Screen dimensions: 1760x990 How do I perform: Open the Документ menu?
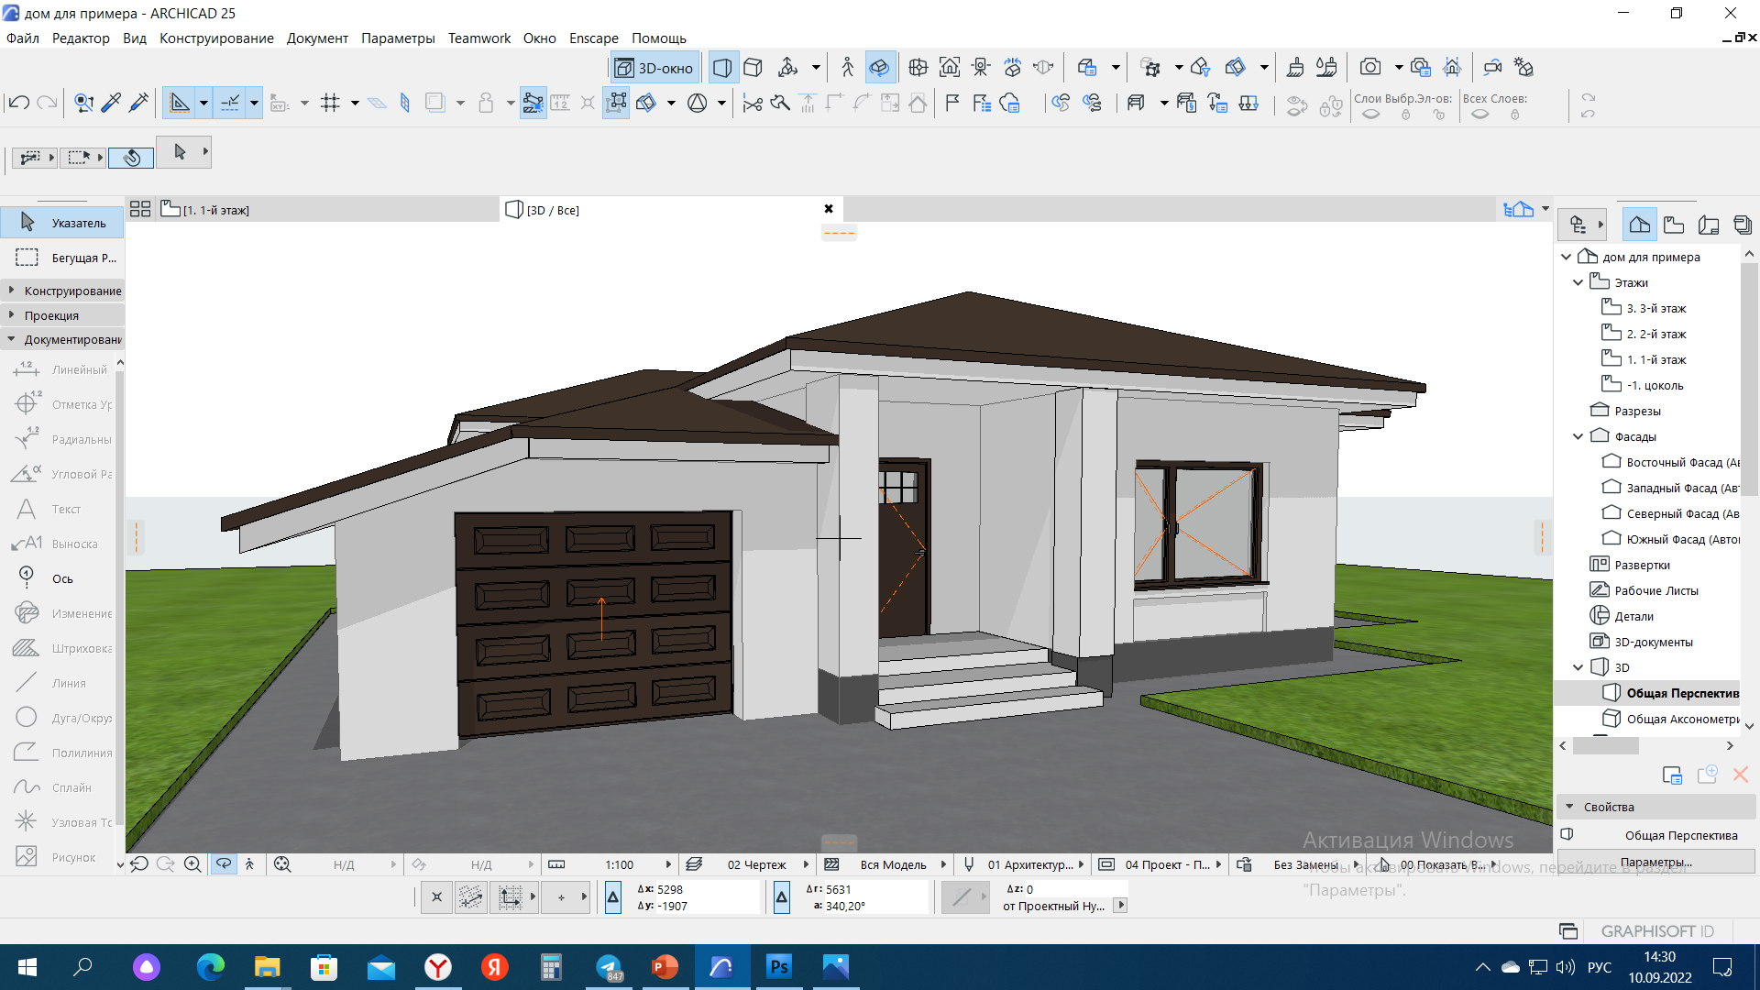coord(316,38)
